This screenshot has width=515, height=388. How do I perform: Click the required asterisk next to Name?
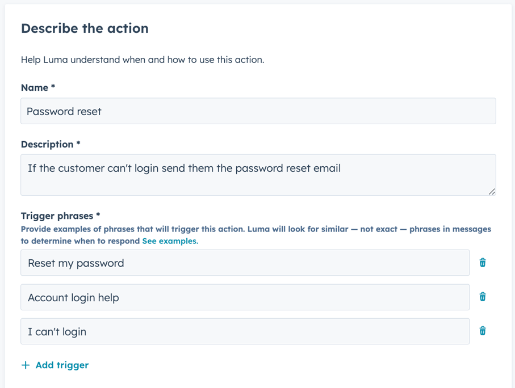coord(53,86)
